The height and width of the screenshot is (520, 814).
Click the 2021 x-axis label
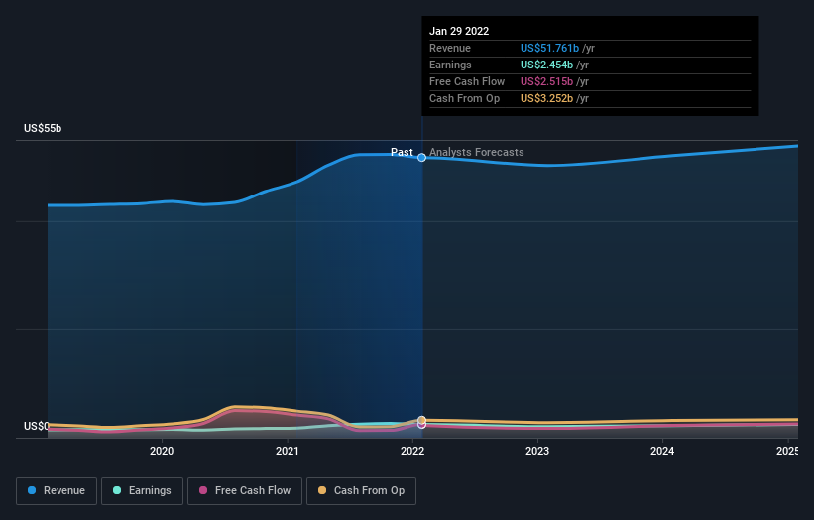coord(288,451)
